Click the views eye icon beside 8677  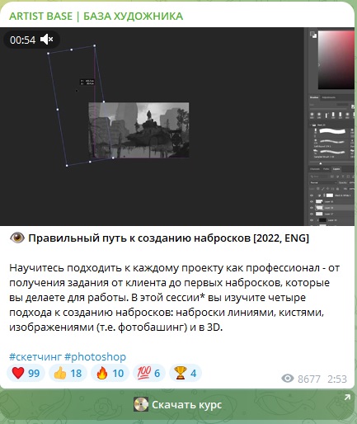pyautogui.click(x=288, y=379)
